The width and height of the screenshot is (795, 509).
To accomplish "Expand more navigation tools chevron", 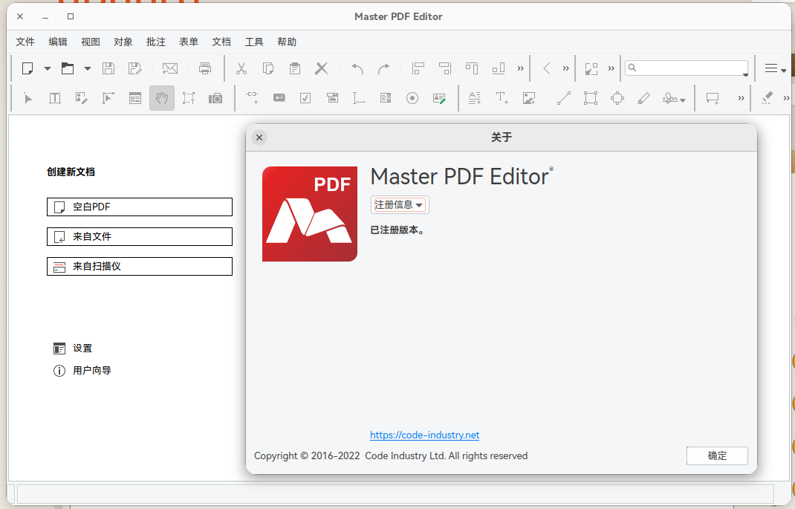I will click(x=566, y=68).
